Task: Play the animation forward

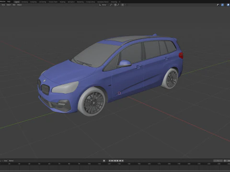Action: click(117, 161)
